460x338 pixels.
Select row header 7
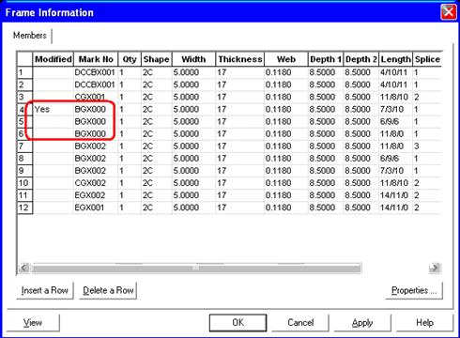pos(24,146)
